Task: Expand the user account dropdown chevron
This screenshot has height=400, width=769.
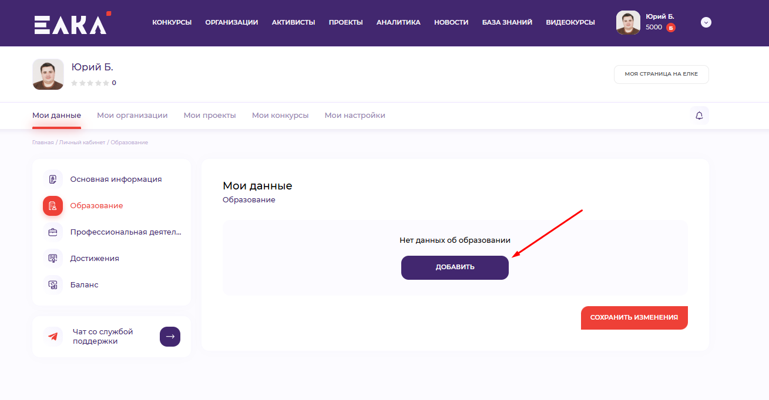Action: click(x=706, y=22)
